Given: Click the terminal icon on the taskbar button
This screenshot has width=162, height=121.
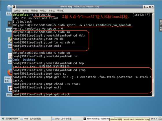Looking at the screenshot, I should pyautogui.click(x=85, y=119).
